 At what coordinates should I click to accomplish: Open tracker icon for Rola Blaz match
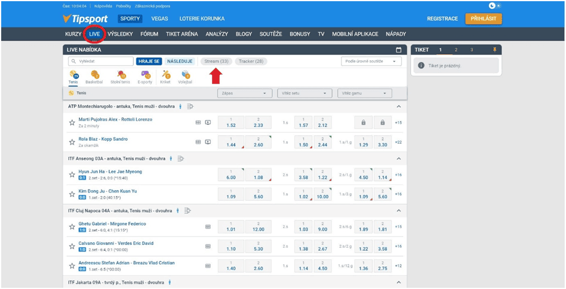[x=198, y=142]
